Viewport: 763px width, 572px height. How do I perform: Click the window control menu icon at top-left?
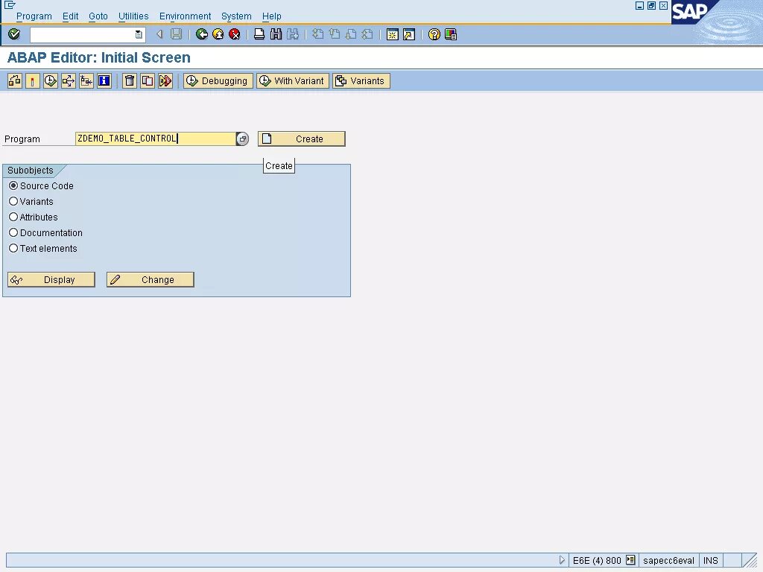coord(10,5)
